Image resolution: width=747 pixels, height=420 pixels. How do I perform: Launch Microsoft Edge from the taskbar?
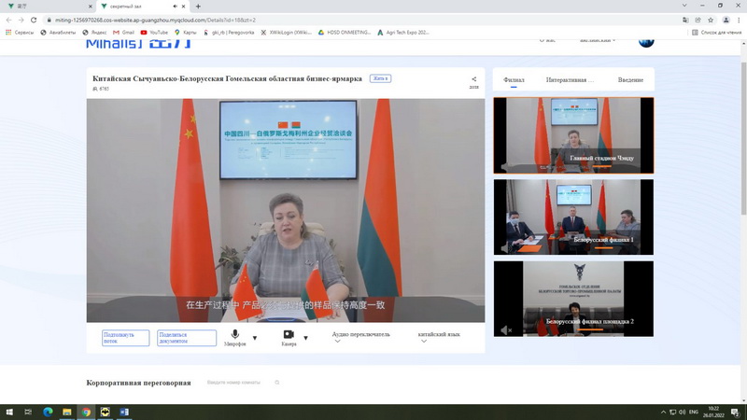tap(48, 412)
